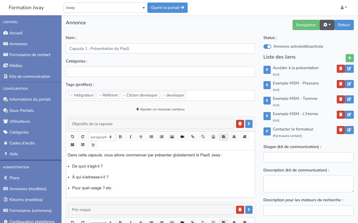The image size is (358, 223).
Task: Remove the 'Intégrateur' tag
Action: (x=72, y=95)
